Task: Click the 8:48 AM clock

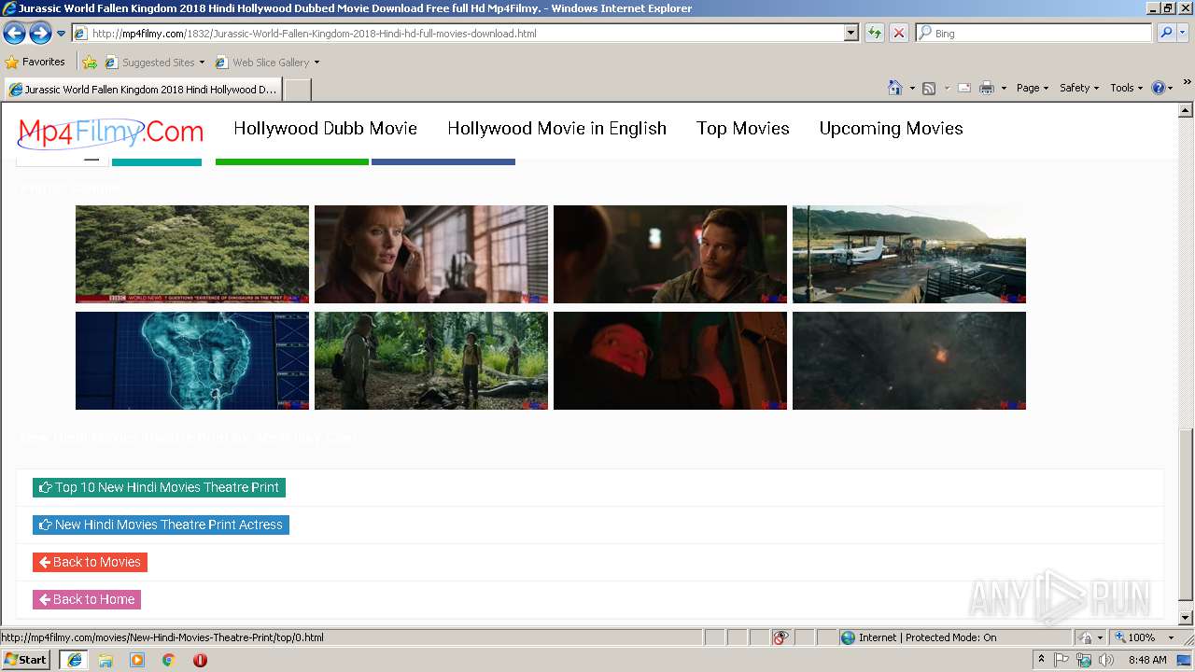Action: tap(1147, 660)
